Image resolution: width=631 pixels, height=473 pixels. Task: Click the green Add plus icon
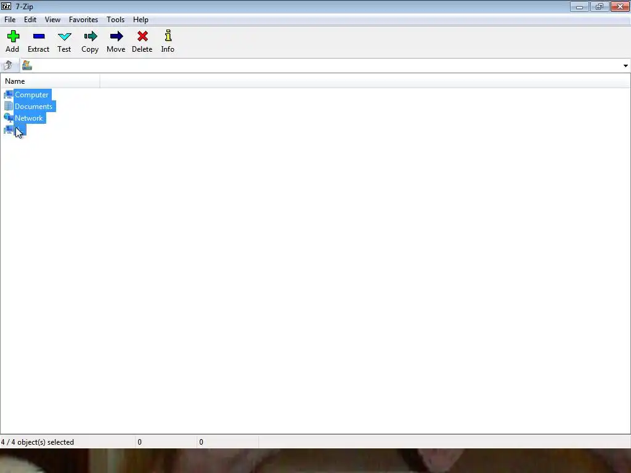13,36
